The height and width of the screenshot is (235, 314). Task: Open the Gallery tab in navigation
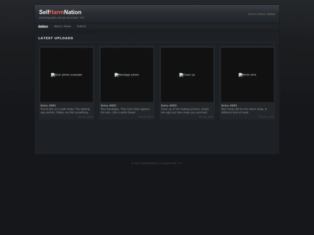coord(43,26)
